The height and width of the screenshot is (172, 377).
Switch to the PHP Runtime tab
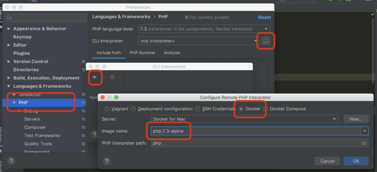coord(142,53)
